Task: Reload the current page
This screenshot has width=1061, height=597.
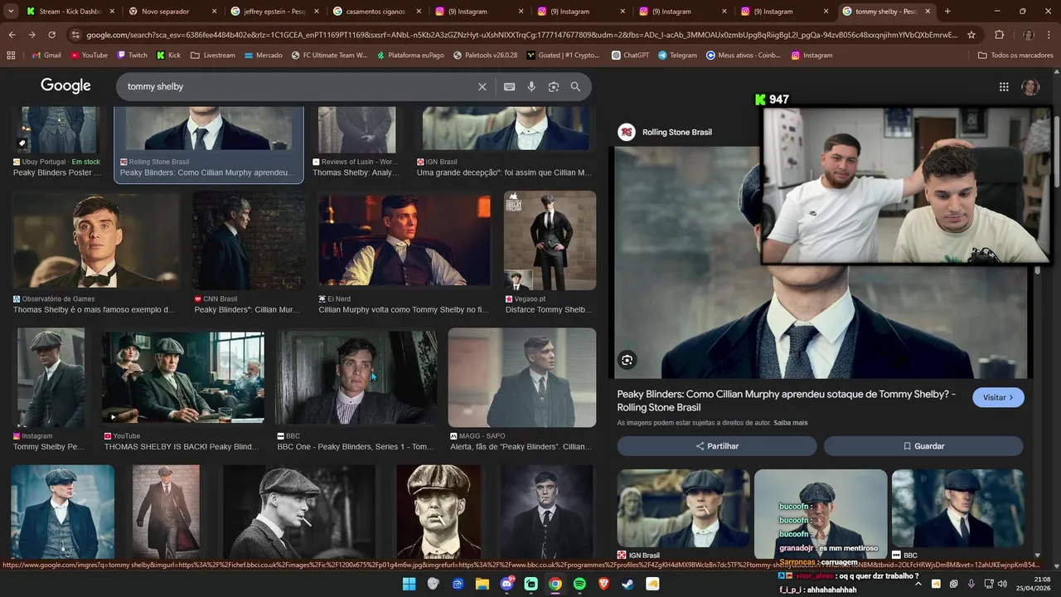Action: 51,35
